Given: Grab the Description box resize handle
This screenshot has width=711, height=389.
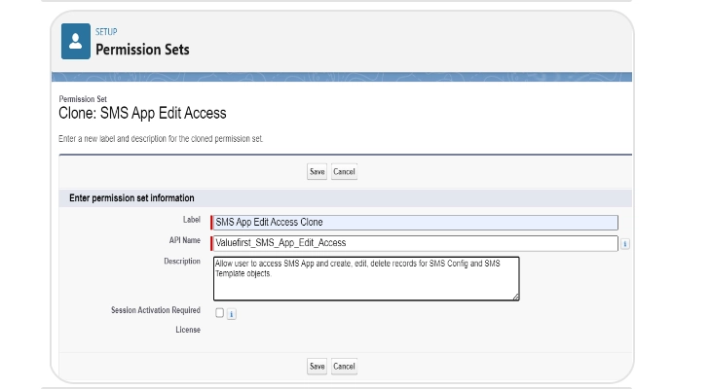Looking at the screenshot, I should (515, 296).
